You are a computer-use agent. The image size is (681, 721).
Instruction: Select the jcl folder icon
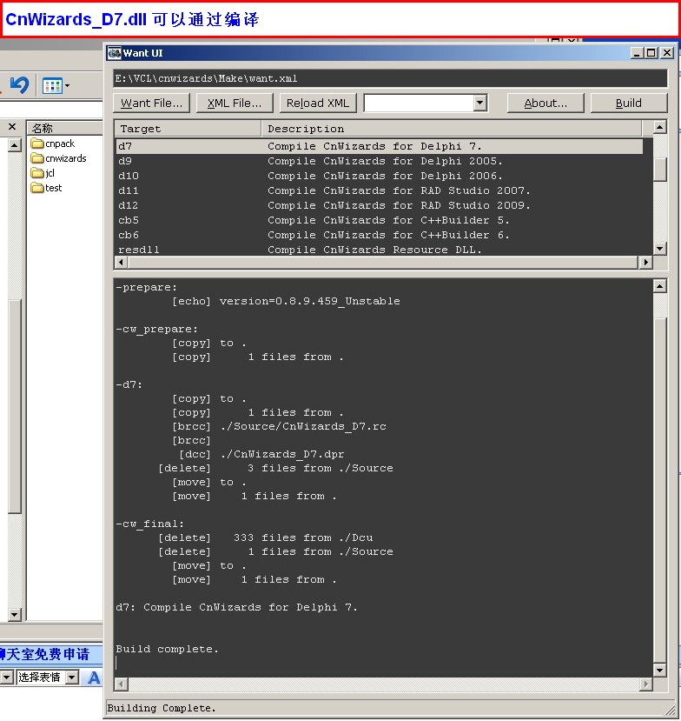click(x=37, y=173)
